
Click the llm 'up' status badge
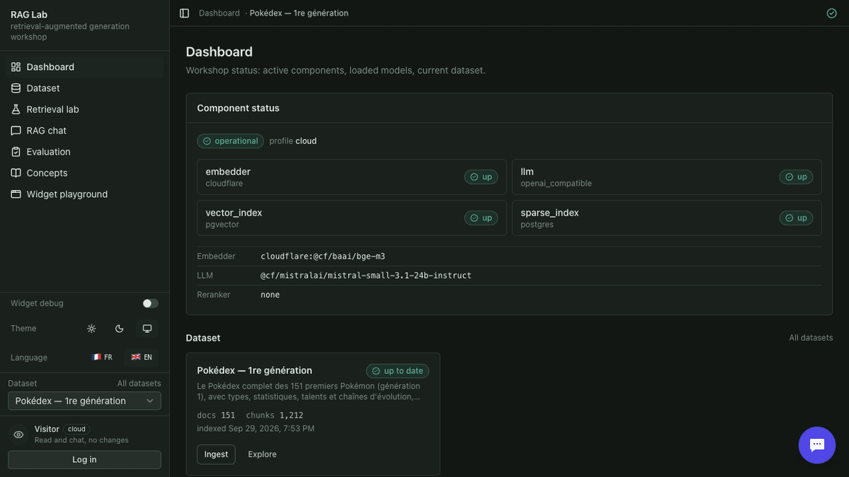pos(796,177)
